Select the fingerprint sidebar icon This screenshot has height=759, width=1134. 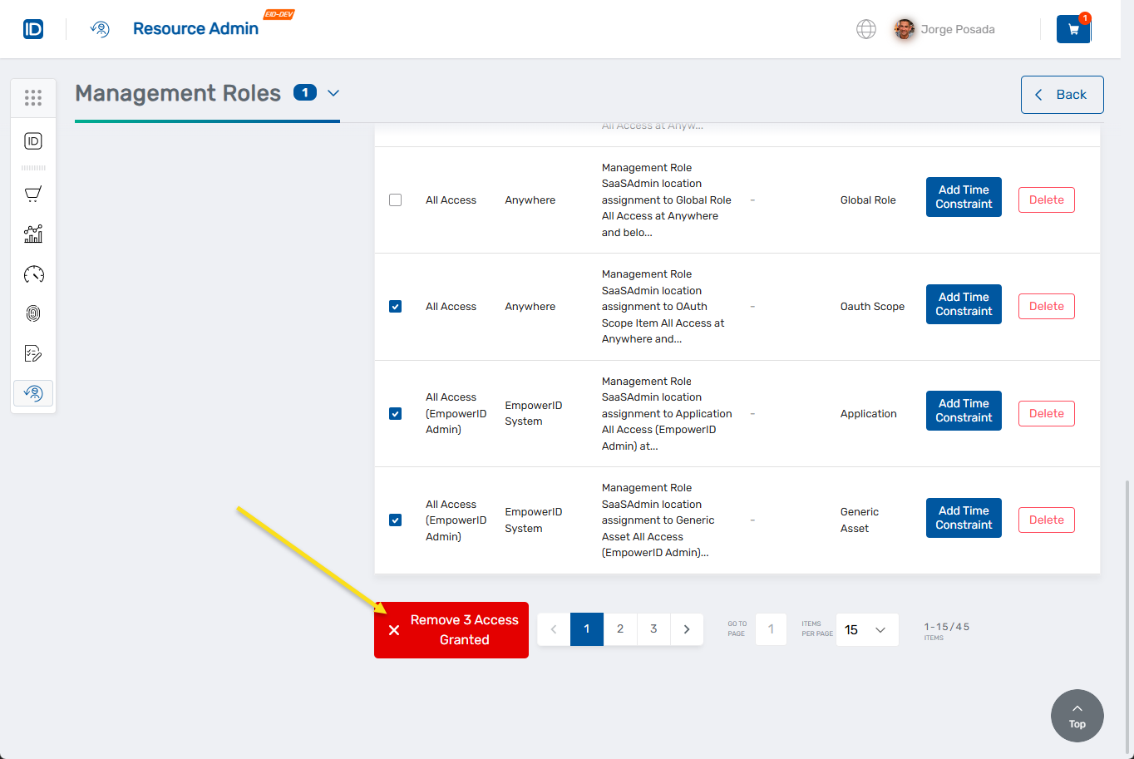pyautogui.click(x=33, y=313)
